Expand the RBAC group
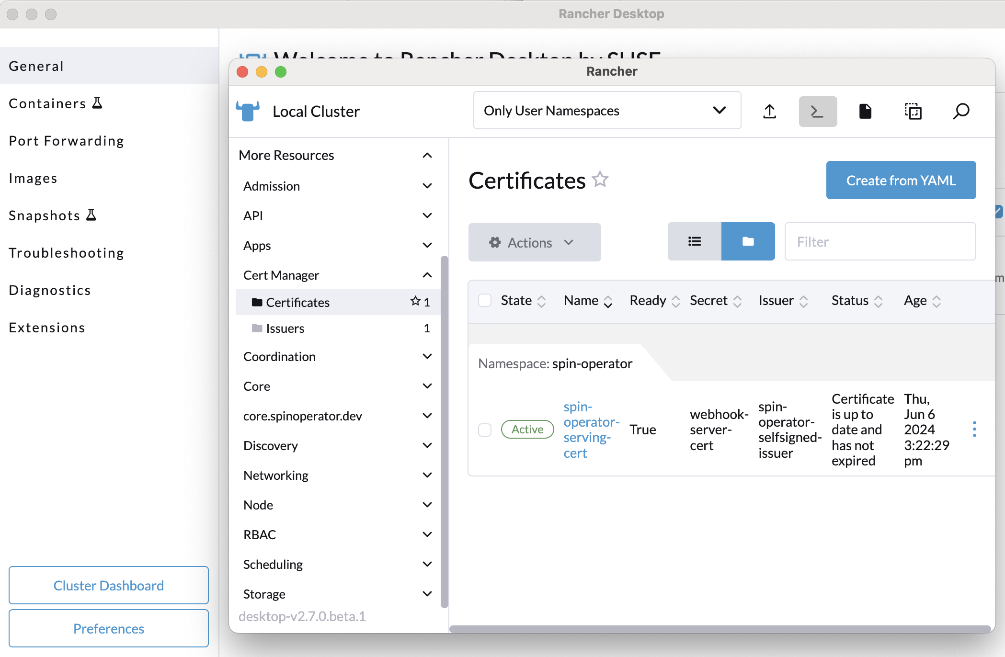The image size is (1005, 657). 427,534
